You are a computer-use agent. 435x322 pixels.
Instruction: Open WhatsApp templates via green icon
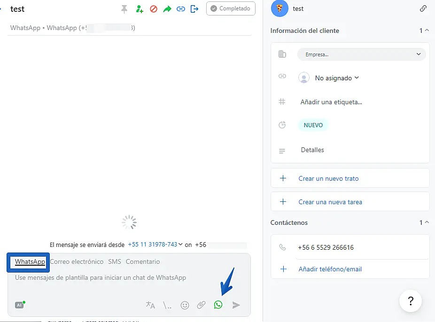(x=218, y=305)
